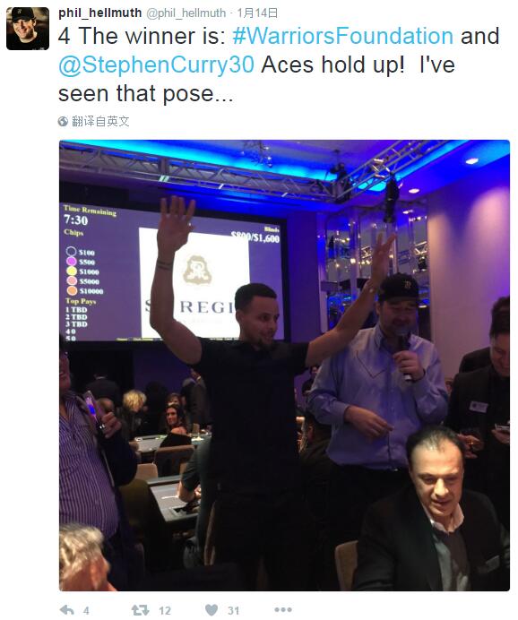Open the #WarriorsFoundation hashtag link

point(343,36)
